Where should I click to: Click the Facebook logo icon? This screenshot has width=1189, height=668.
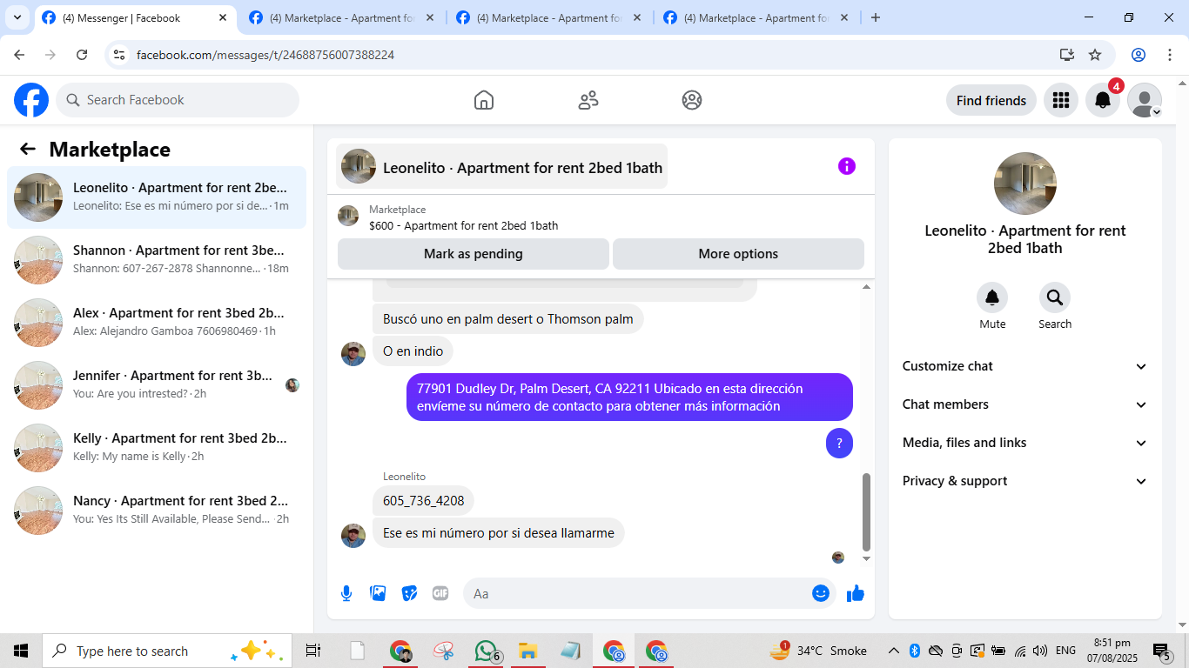click(x=31, y=100)
